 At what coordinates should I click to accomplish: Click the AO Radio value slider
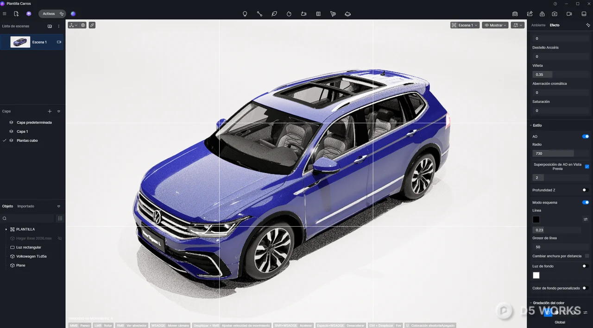(561, 153)
